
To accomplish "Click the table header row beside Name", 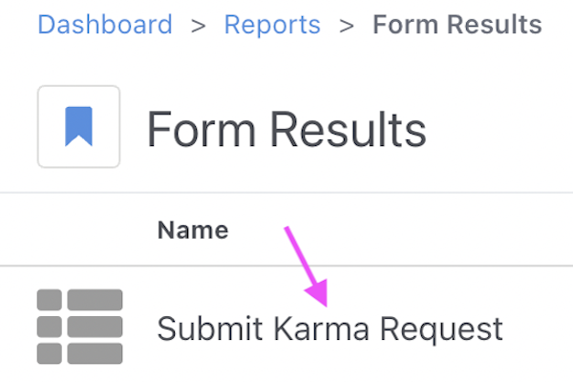I will pos(286,229).
